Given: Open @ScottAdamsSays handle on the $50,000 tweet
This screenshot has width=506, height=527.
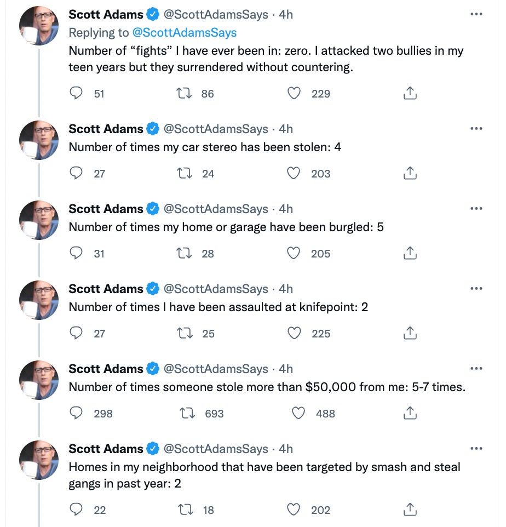Looking at the screenshot, I should click(x=216, y=369).
